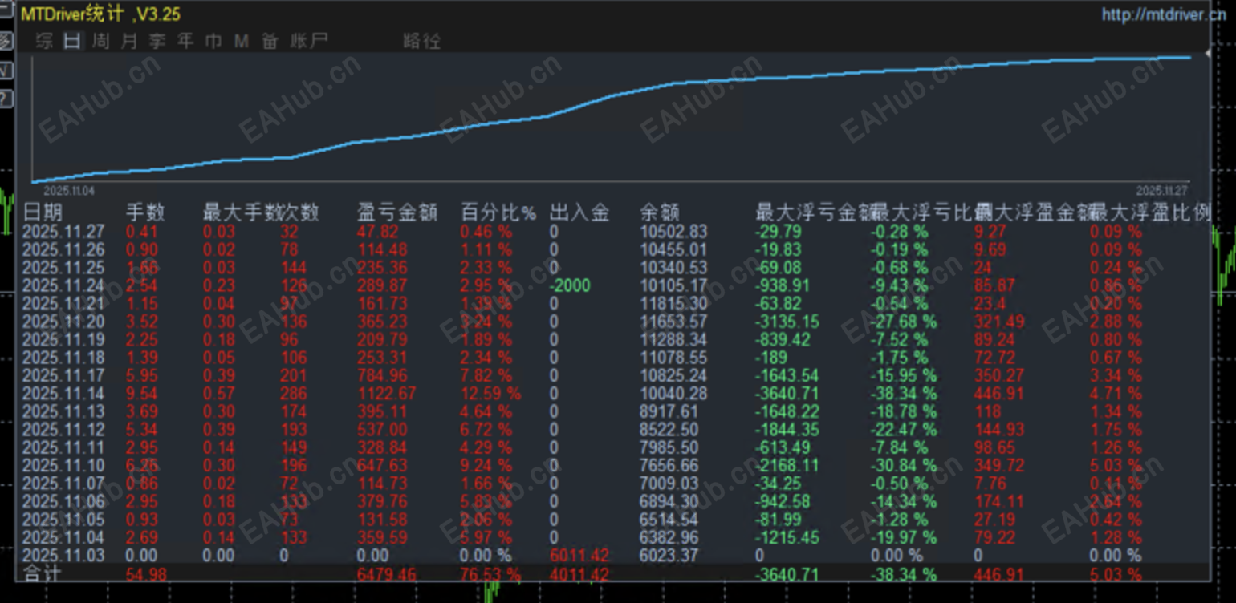
Task: Click the 4011.42 total deposit value
Action: click(x=579, y=574)
